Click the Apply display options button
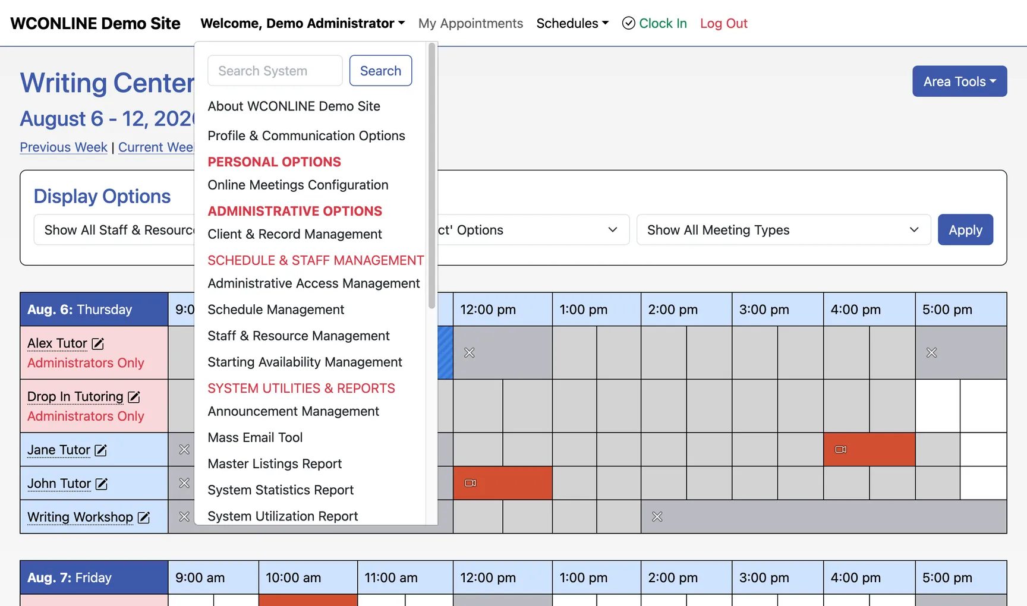 pyautogui.click(x=965, y=230)
